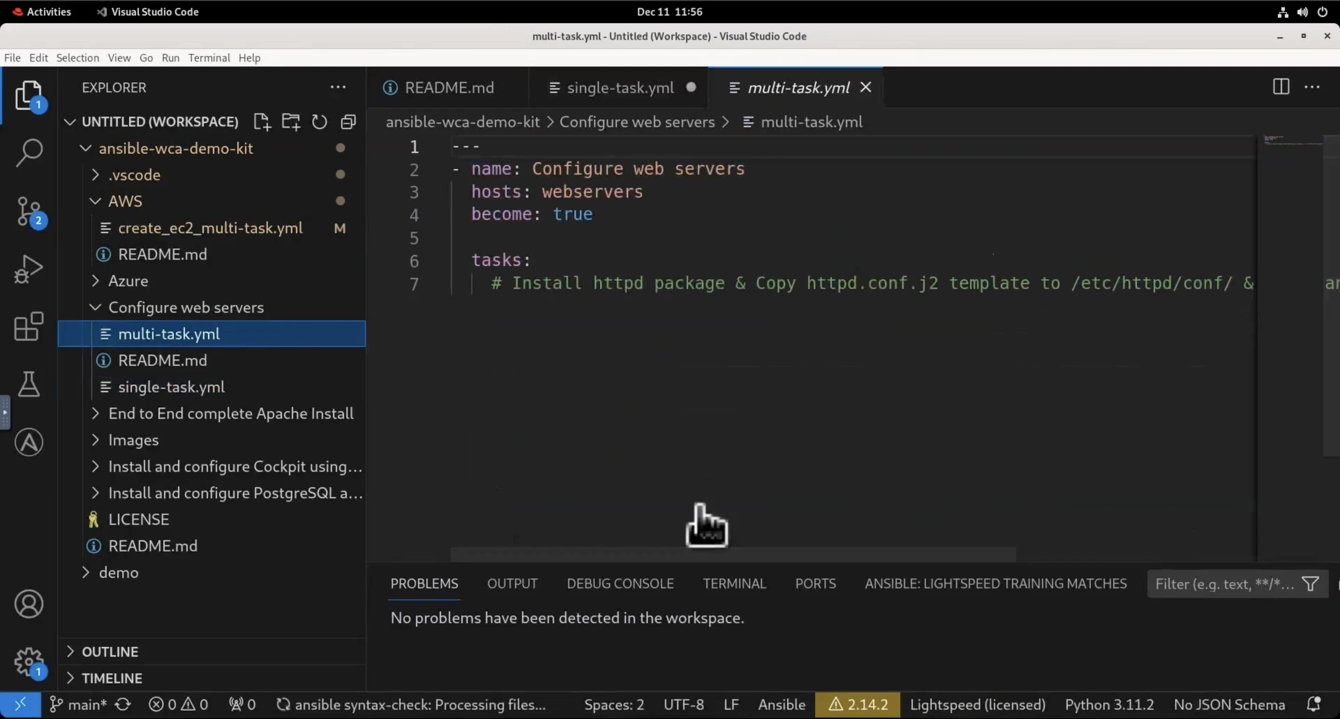Close the multi-task.yml editor tab
The width and height of the screenshot is (1340, 719).
(865, 87)
